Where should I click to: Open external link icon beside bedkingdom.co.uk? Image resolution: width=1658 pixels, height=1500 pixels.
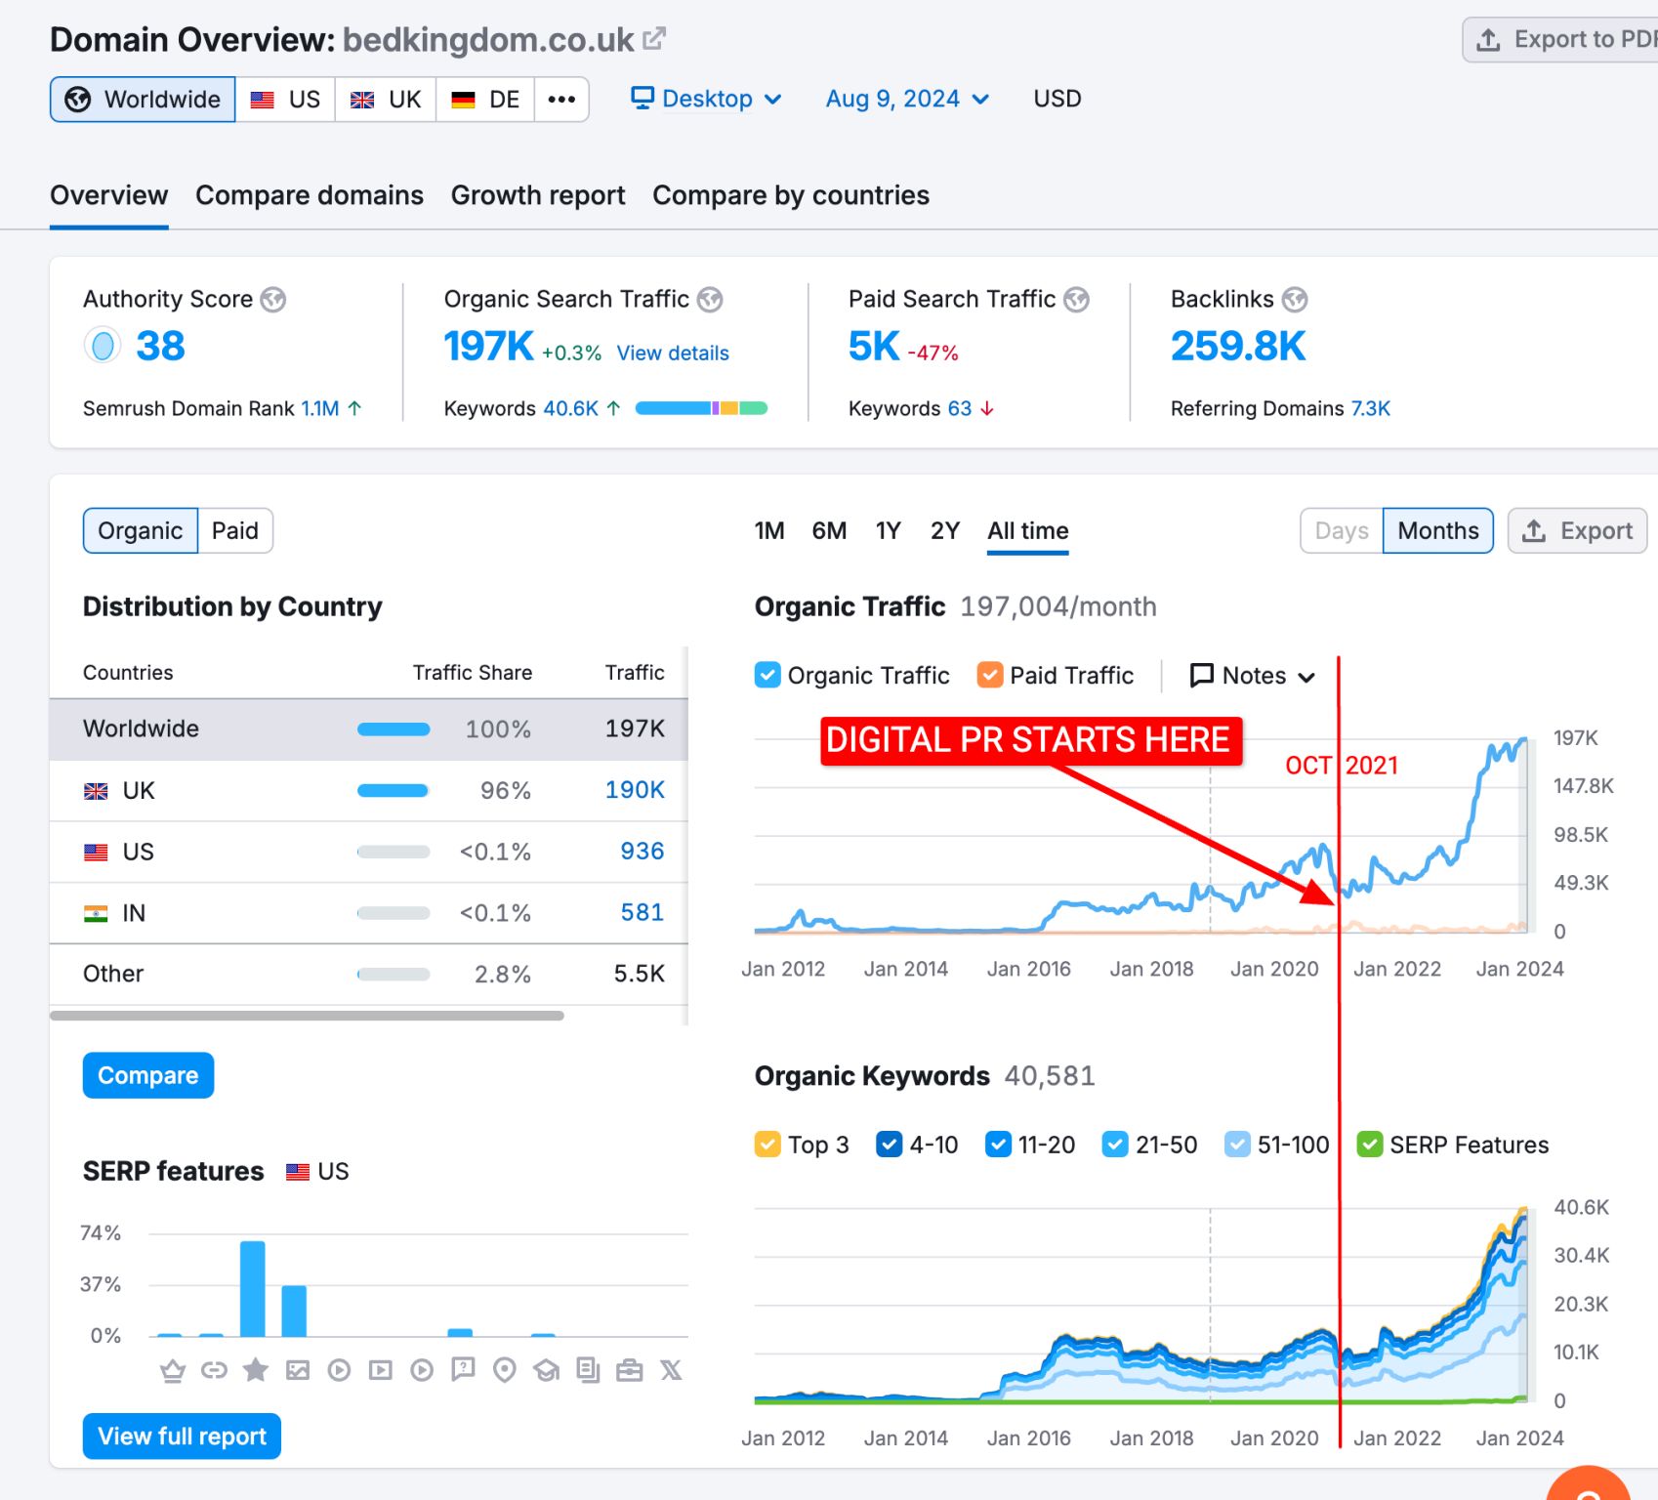[654, 39]
